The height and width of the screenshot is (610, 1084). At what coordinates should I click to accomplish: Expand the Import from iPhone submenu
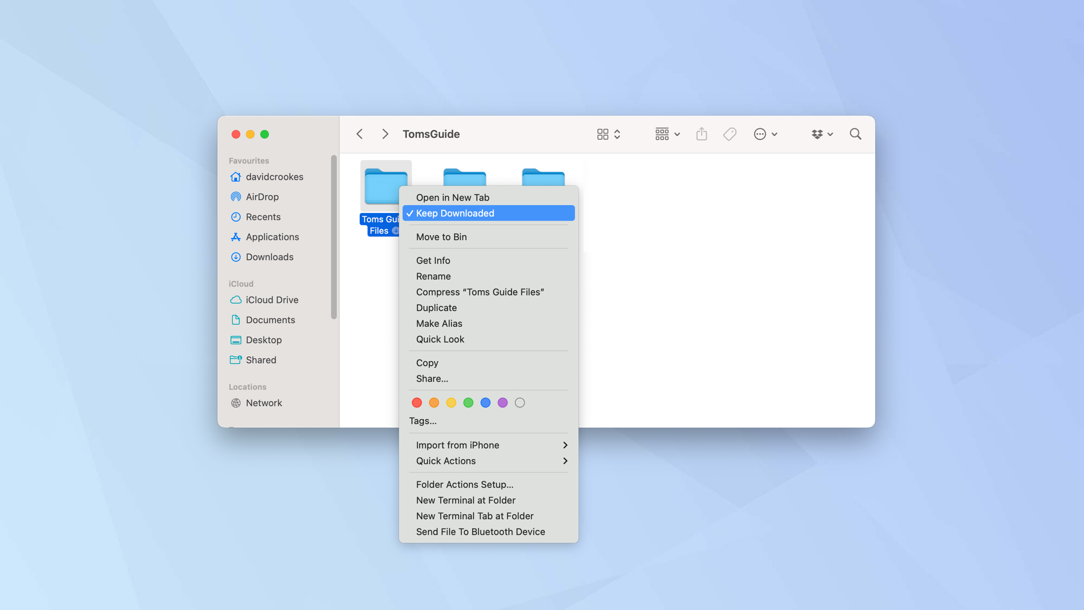pos(457,445)
